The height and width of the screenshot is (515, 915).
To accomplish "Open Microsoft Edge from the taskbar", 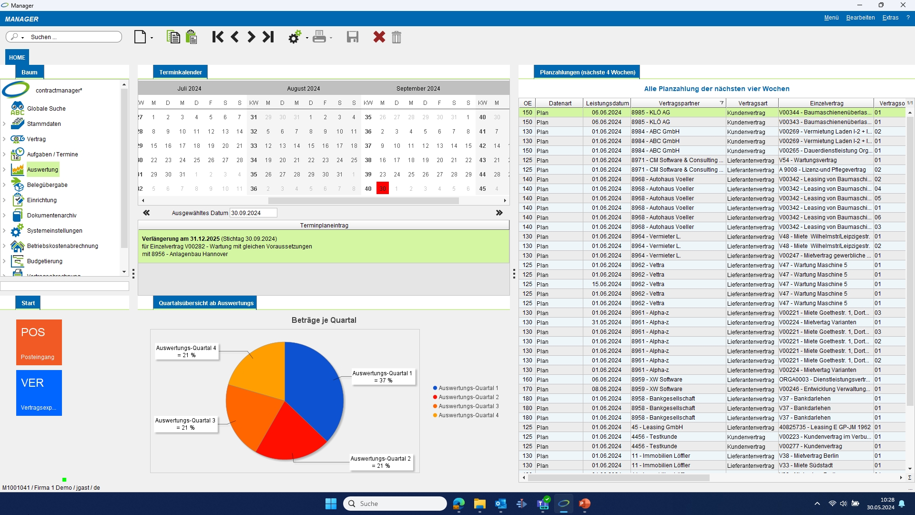I will [458, 504].
